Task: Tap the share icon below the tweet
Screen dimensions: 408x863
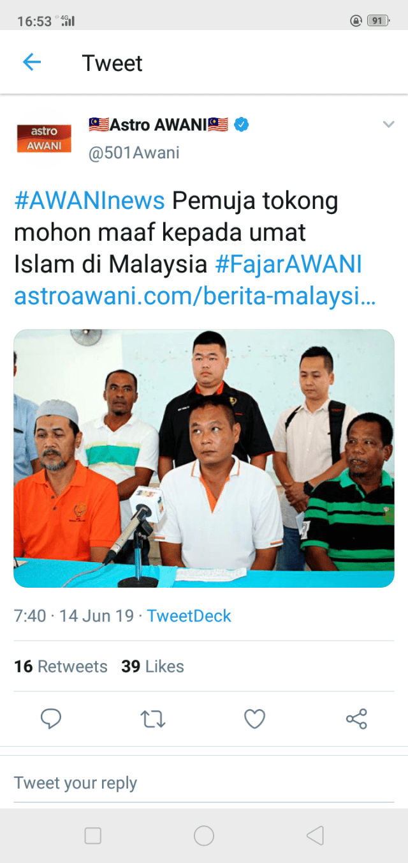Action: [356, 719]
